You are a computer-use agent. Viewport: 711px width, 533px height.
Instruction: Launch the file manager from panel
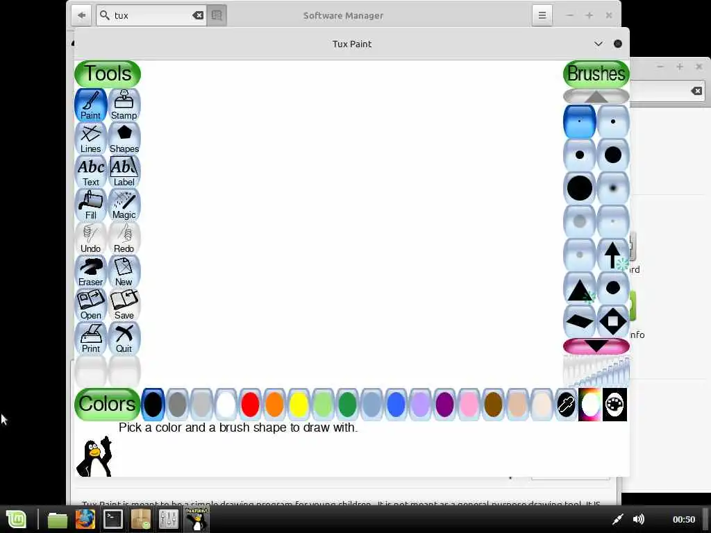tap(58, 520)
